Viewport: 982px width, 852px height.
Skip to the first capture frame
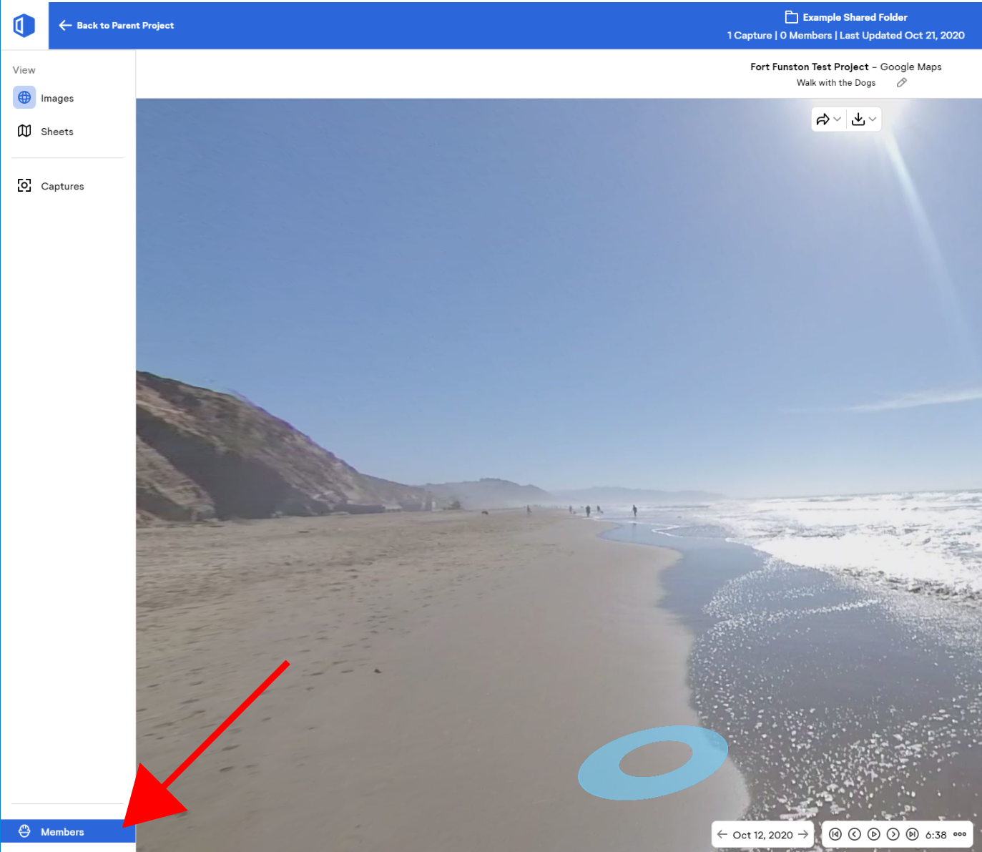point(835,834)
